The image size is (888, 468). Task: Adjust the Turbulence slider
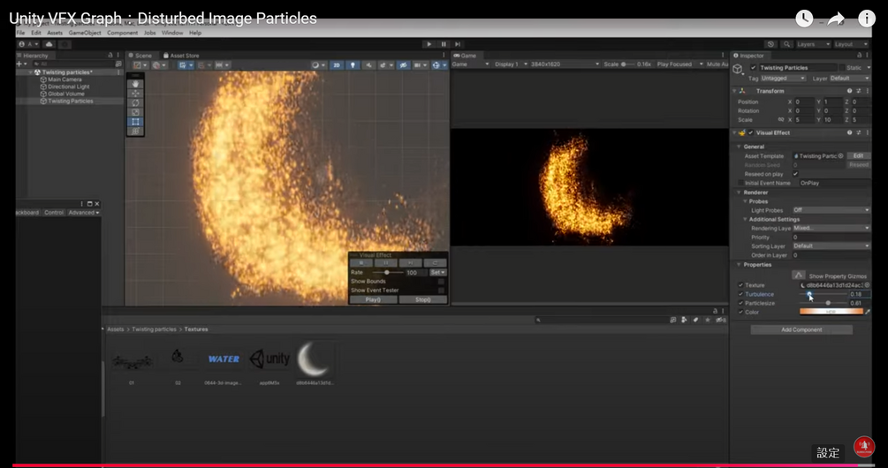[823, 294]
